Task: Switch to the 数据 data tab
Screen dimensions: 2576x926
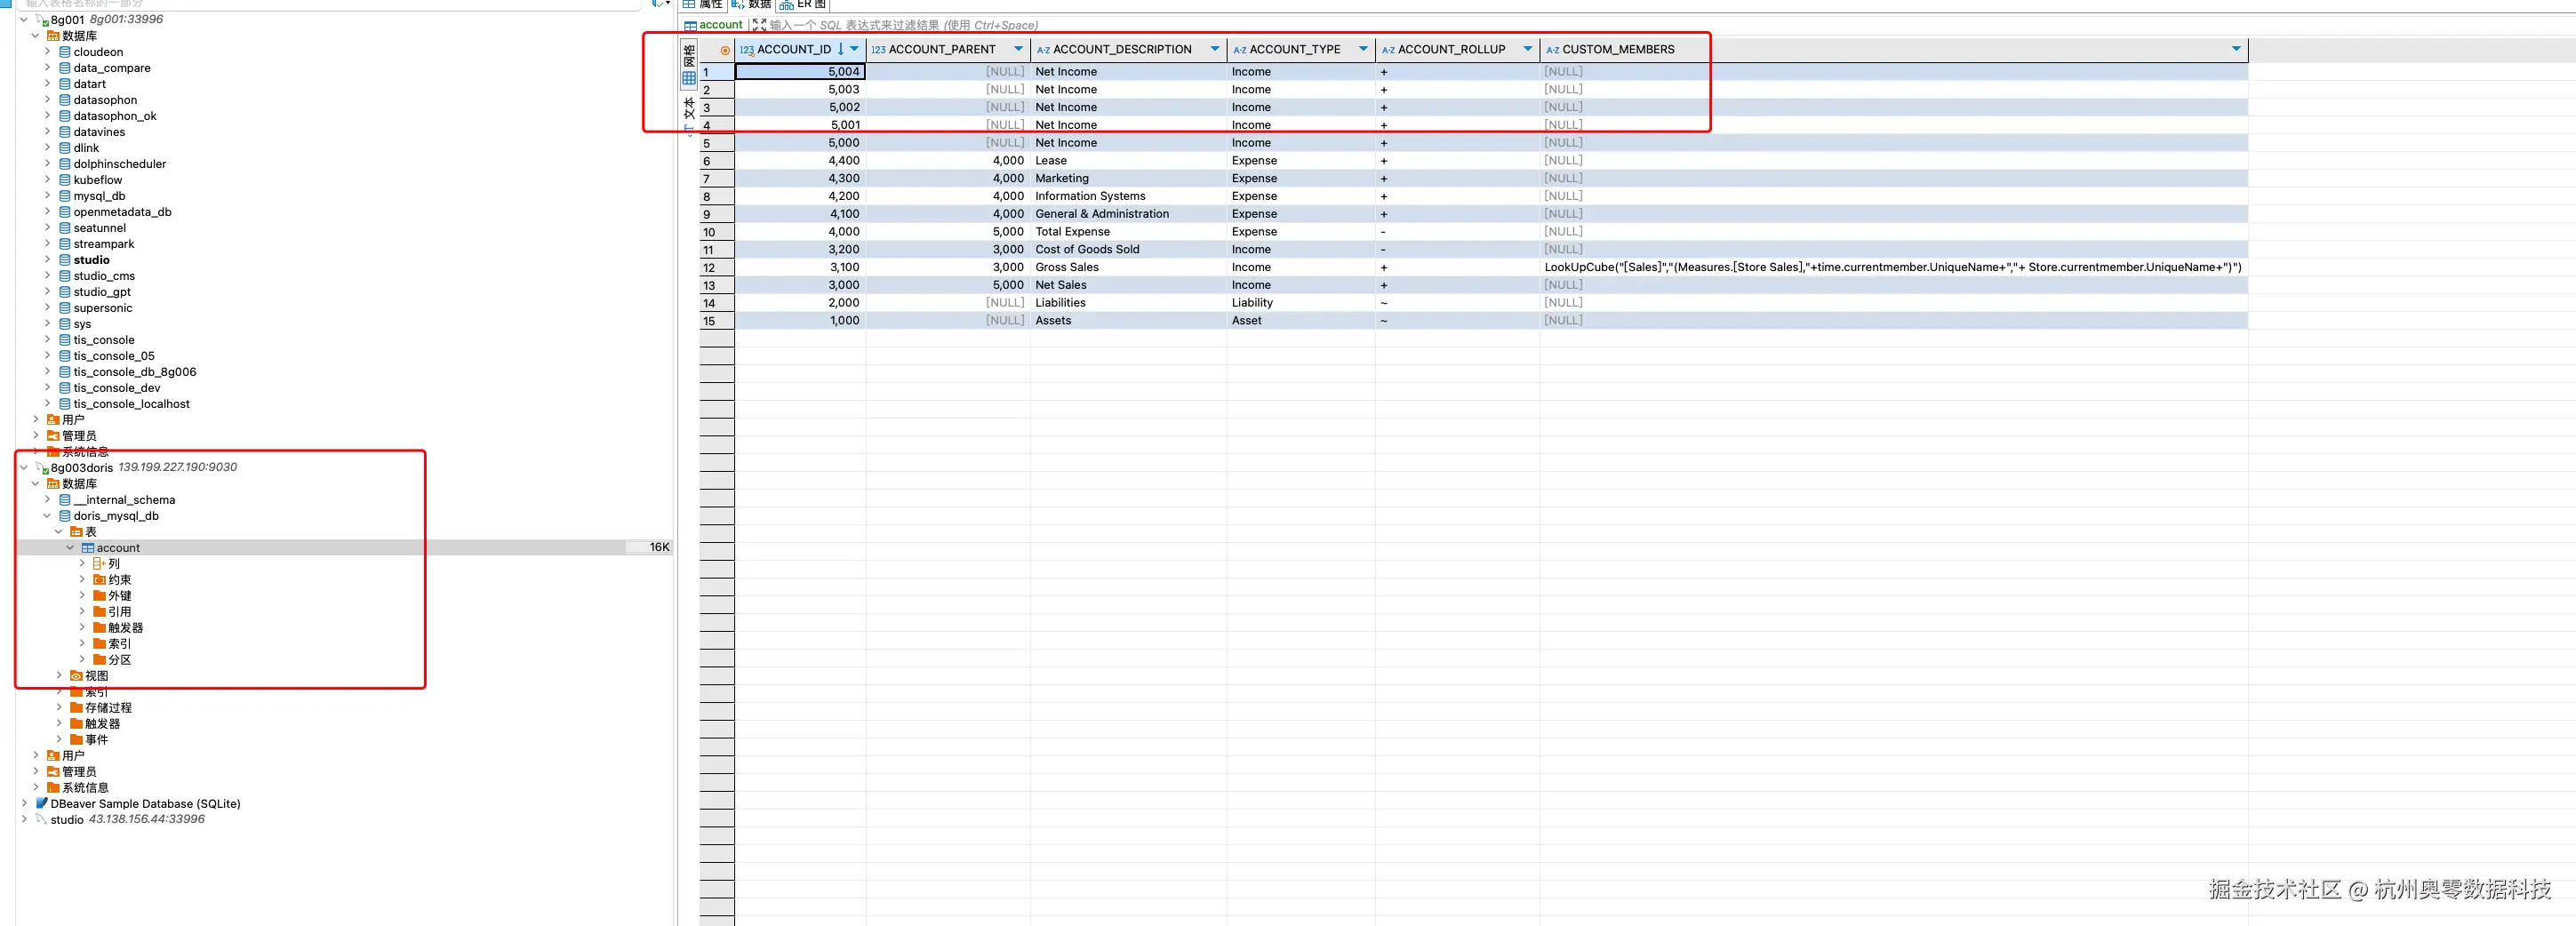Action: click(x=751, y=5)
